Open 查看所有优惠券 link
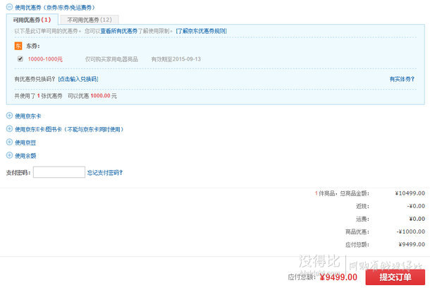The width and height of the screenshot is (430, 290). pyautogui.click(x=118, y=31)
